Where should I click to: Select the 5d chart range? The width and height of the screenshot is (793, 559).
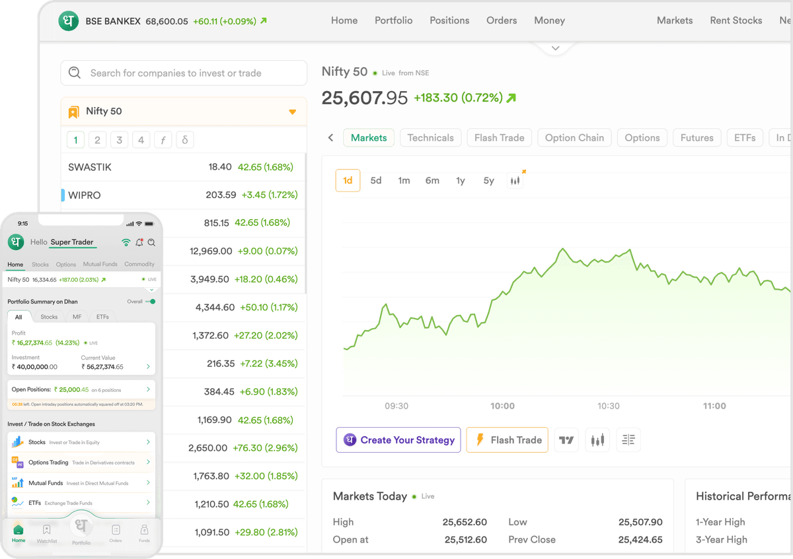pyautogui.click(x=376, y=180)
